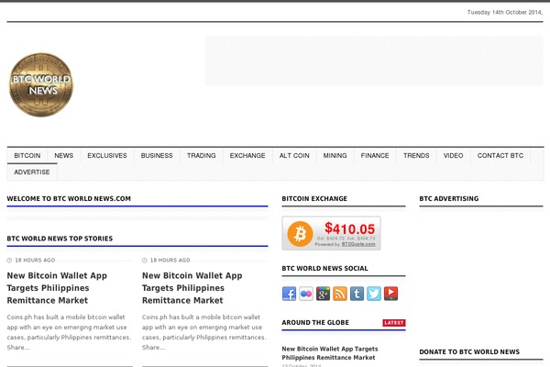Click the red LATEST badge
The height and width of the screenshot is (367, 550).
(394, 323)
